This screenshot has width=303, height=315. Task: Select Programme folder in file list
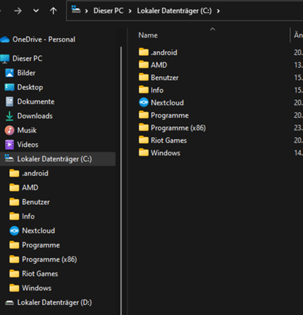[x=170, y=115]
